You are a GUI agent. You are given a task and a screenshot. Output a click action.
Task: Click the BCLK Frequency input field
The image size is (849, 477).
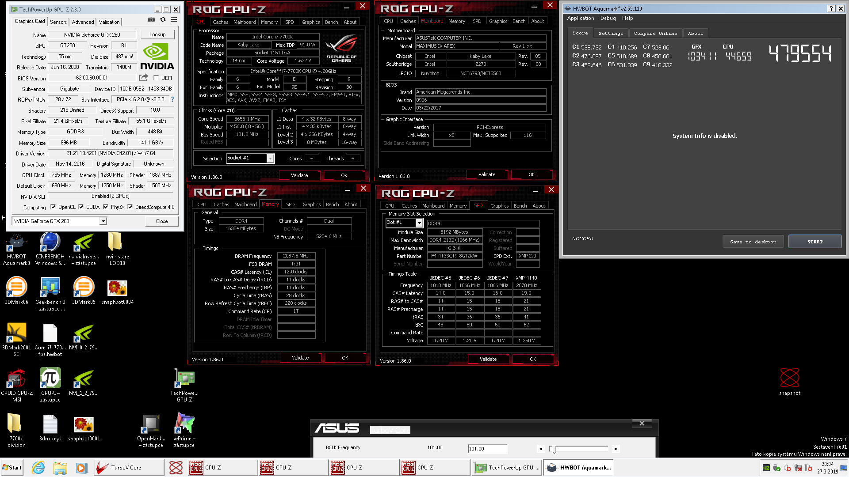click(x=487, y=449)
